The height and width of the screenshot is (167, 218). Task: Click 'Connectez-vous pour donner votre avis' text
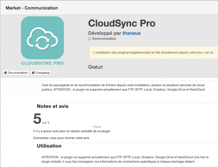pyautogui.click(x=61, y=138)
